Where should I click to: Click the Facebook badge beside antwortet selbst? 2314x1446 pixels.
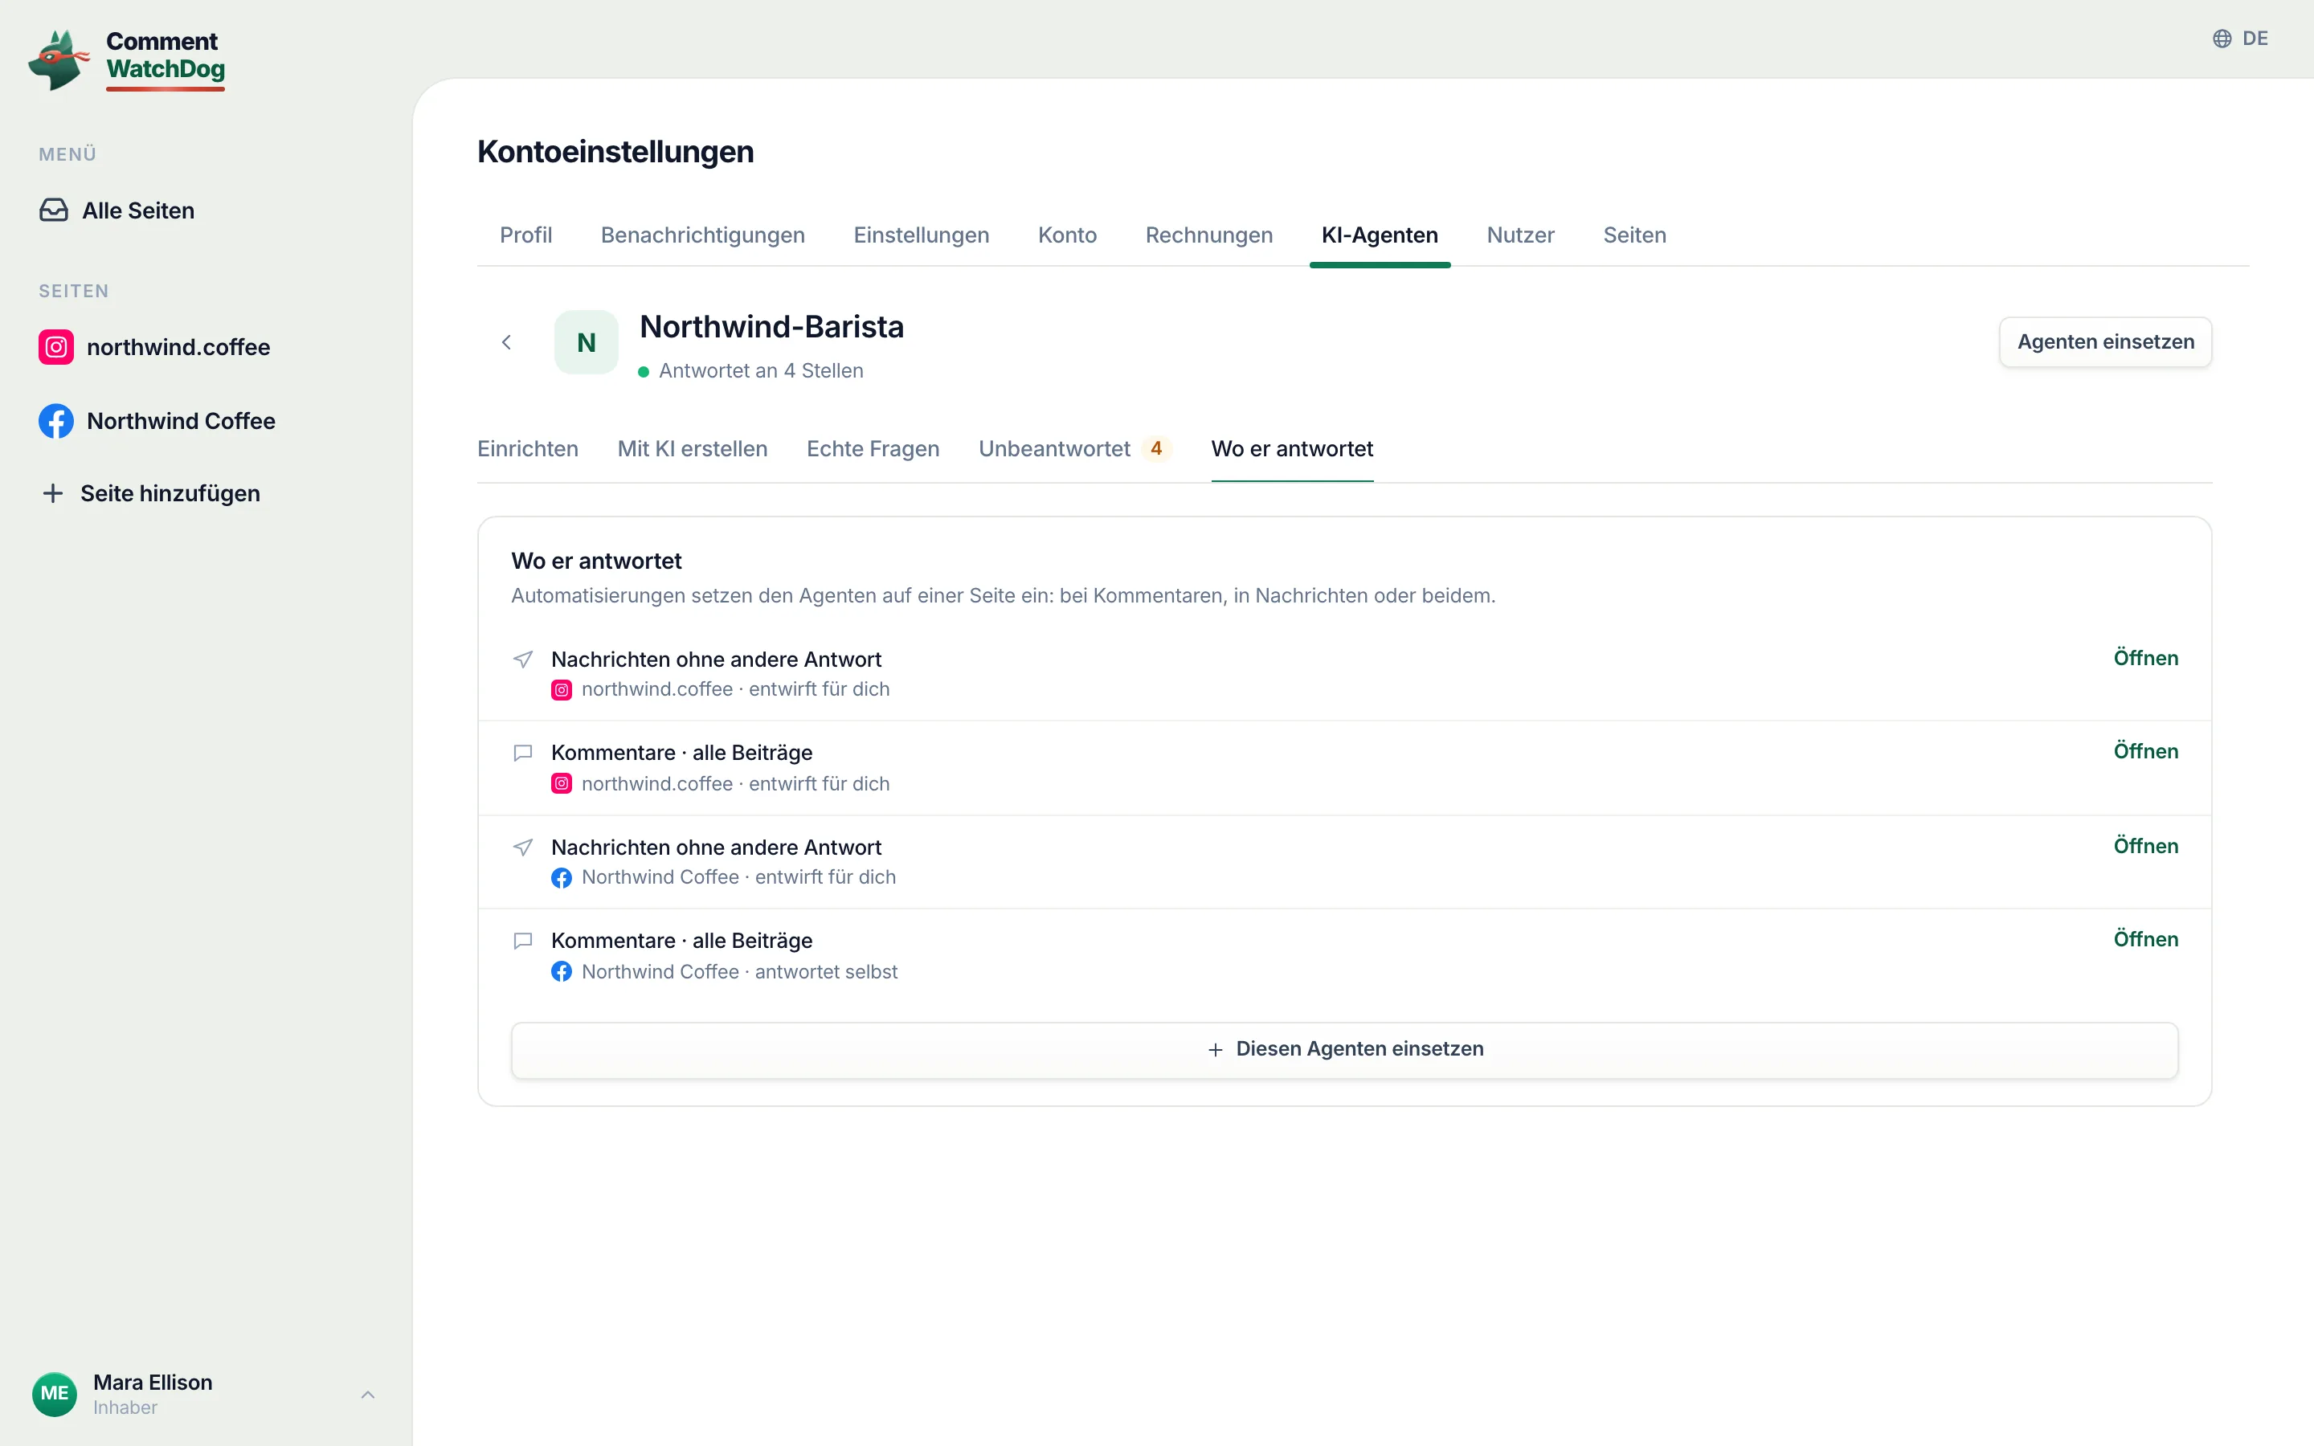[x=562, y=972]
